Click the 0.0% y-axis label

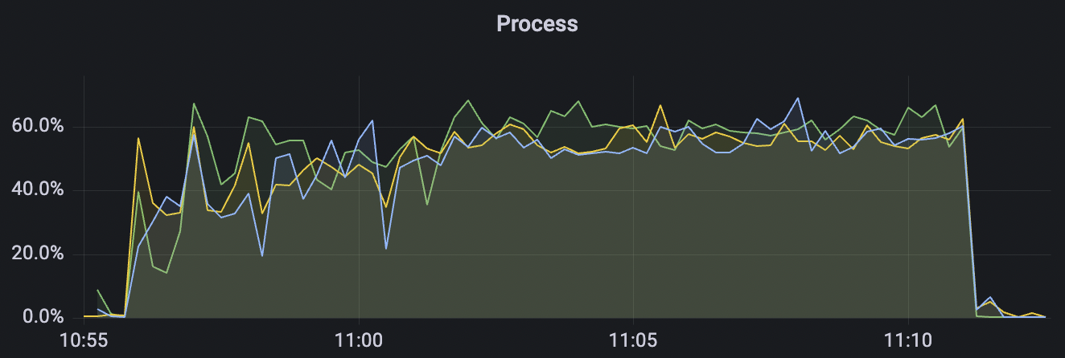(x=42, y=317)
